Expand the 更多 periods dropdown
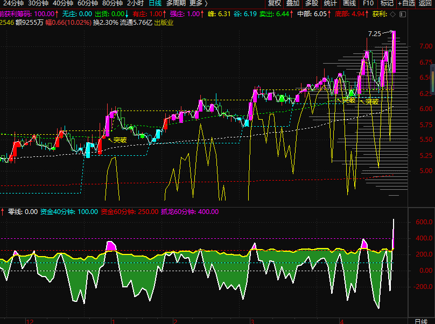 point(198,3)
